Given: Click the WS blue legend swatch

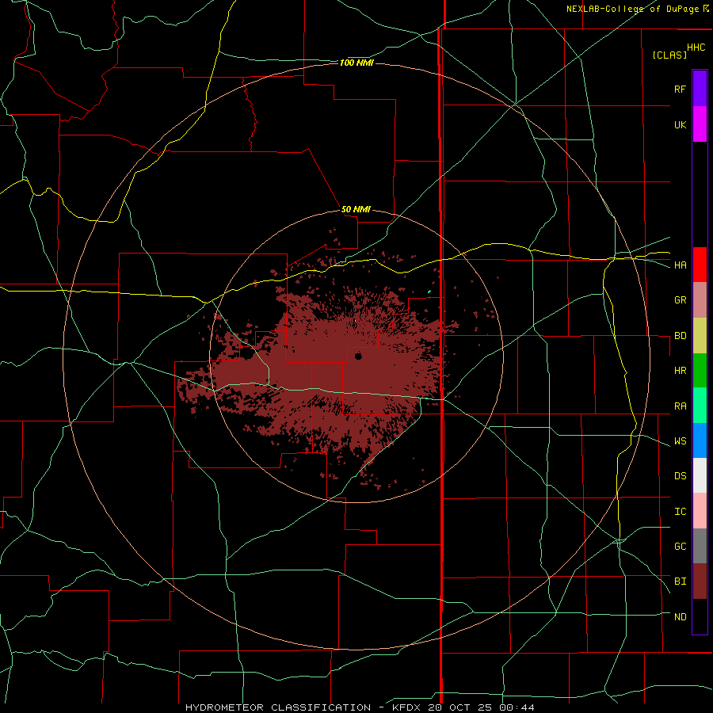Looking at the screenshot, I should pyautogui.click(x=700, y=440).
